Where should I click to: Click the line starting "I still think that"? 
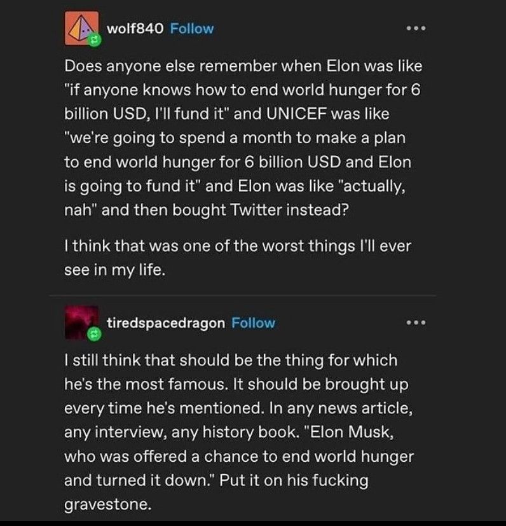pos(231,360)
